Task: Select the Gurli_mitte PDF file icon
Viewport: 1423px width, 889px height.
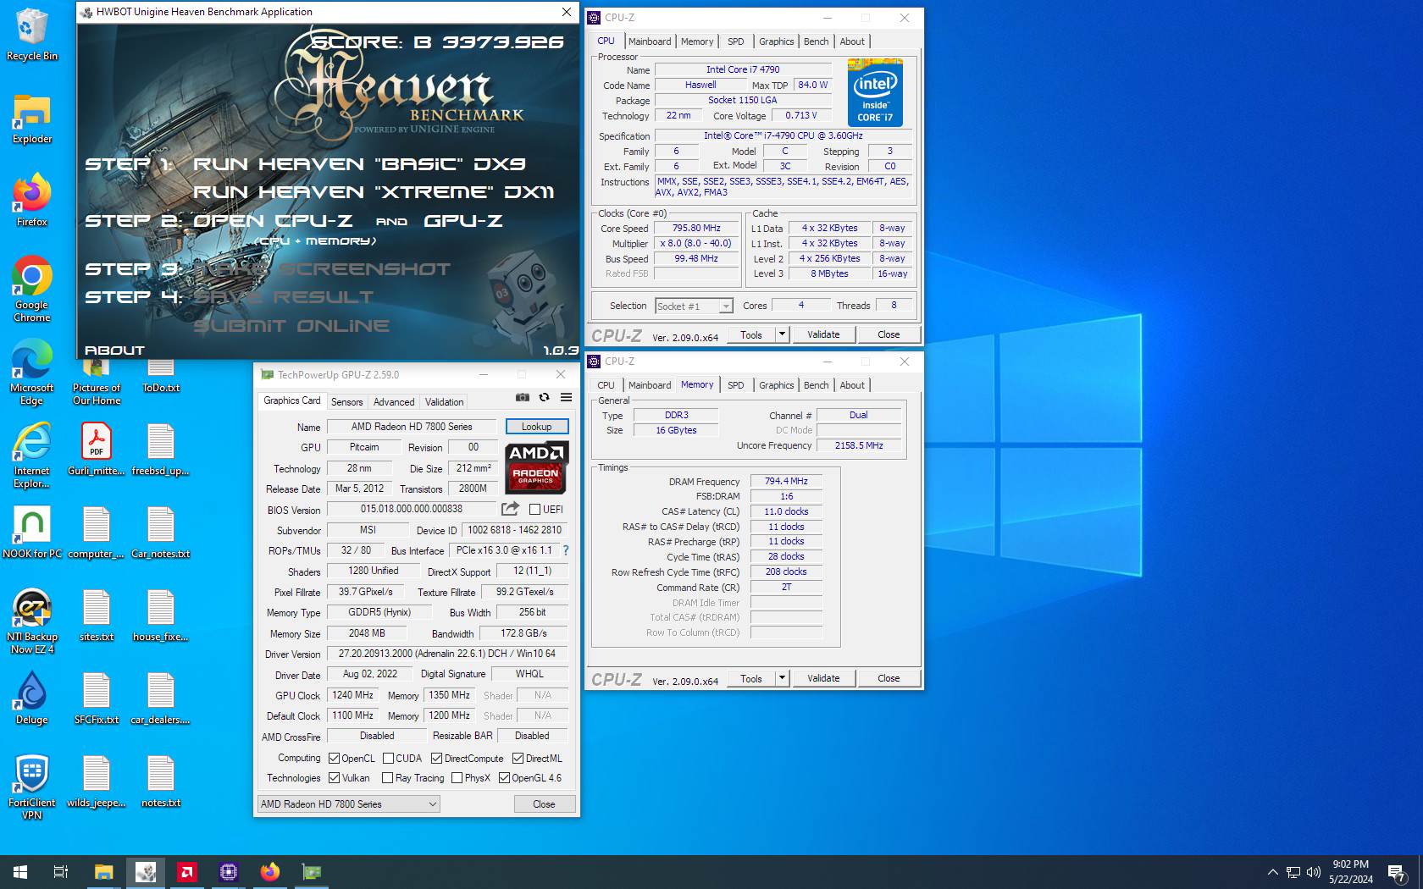Action: tap(97, 449)
